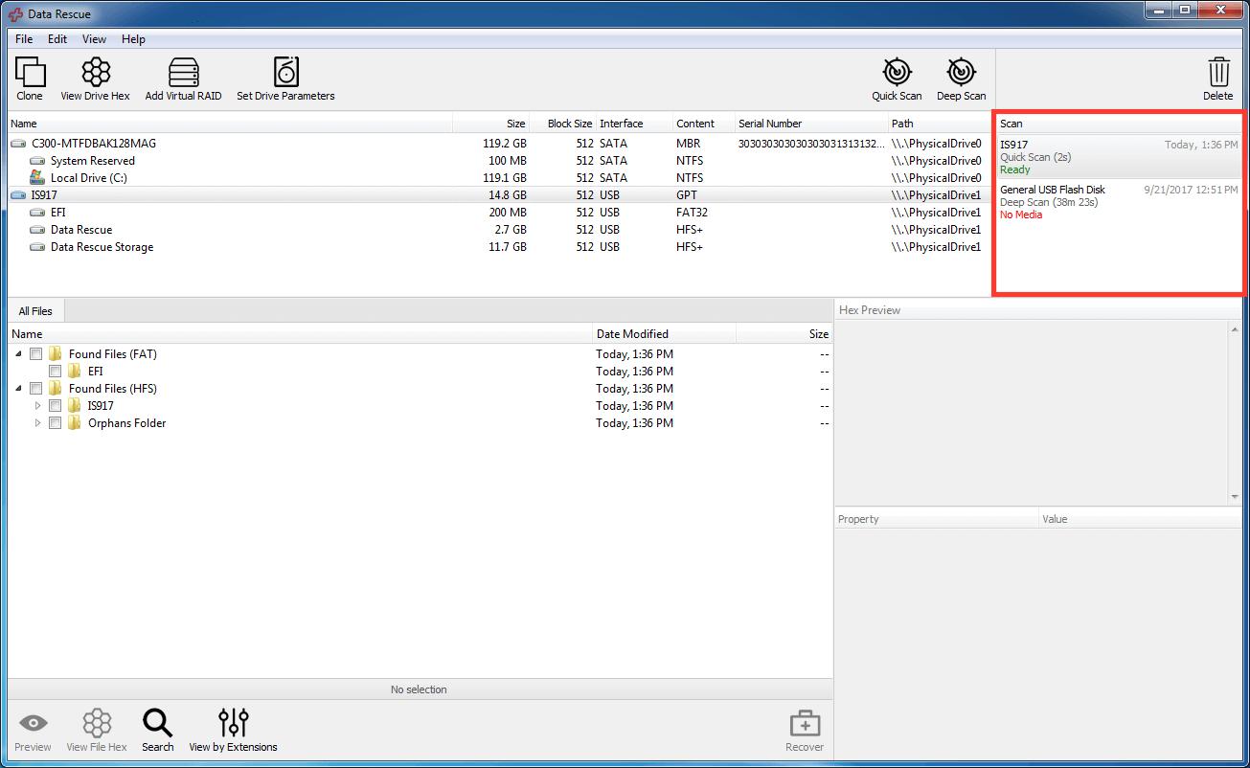Viewport: 1250px width, 768px height.
Task: Collapse the Found Files (HFS) folder
Action: (18, 388)
